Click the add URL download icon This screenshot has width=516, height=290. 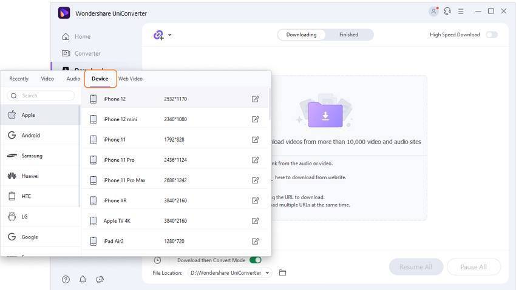tap(158, 35)
